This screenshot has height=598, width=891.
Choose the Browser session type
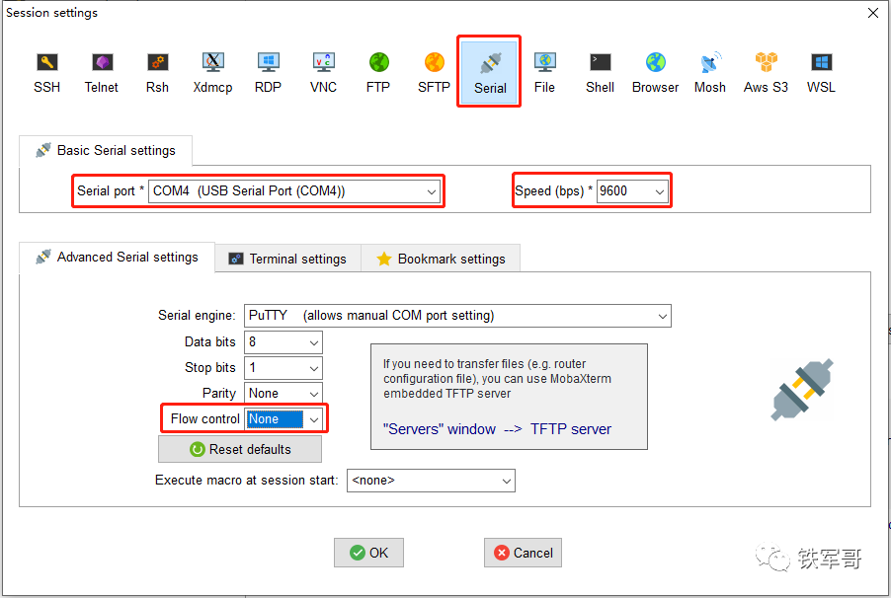point(655,73)
